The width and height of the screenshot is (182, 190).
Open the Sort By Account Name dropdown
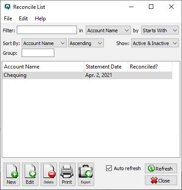click(44, 43)
